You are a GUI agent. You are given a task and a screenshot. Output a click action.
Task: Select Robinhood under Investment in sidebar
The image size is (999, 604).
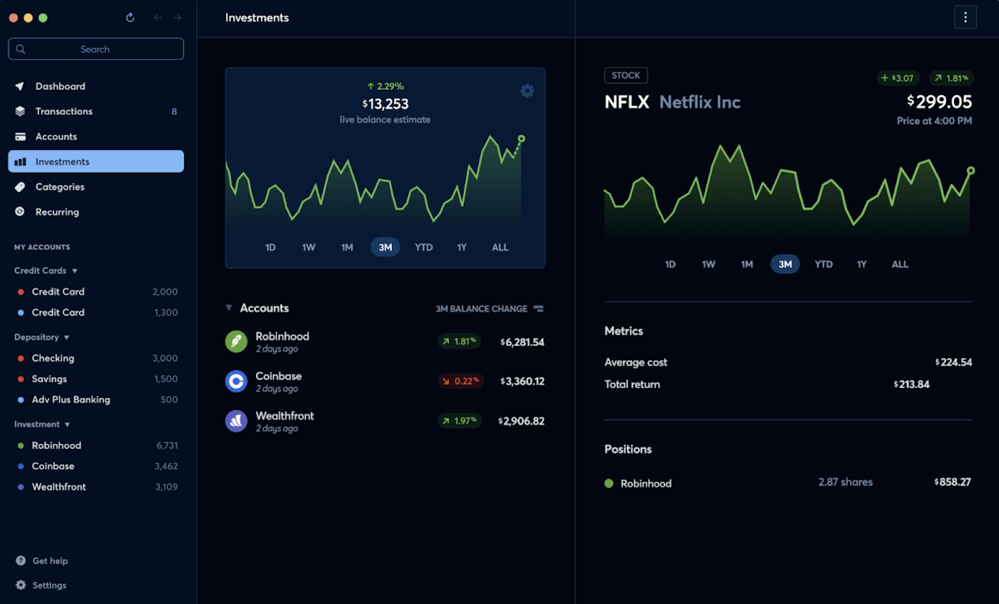(97, 445)
